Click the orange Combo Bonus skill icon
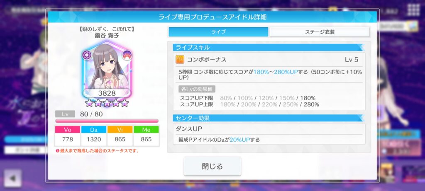Screen dimensions: 425x191 (180, 60)
